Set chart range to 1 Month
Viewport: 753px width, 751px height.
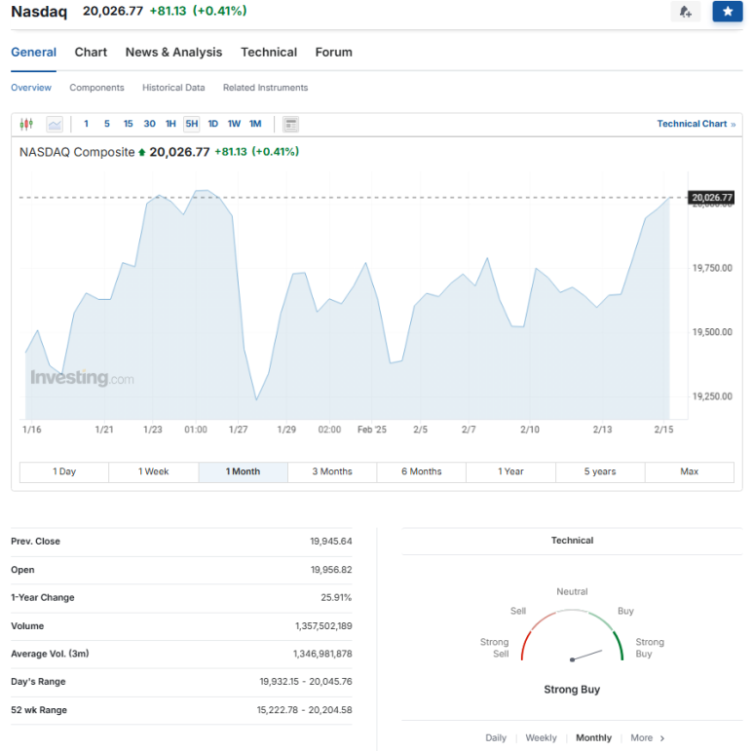[x=243, y=471]
